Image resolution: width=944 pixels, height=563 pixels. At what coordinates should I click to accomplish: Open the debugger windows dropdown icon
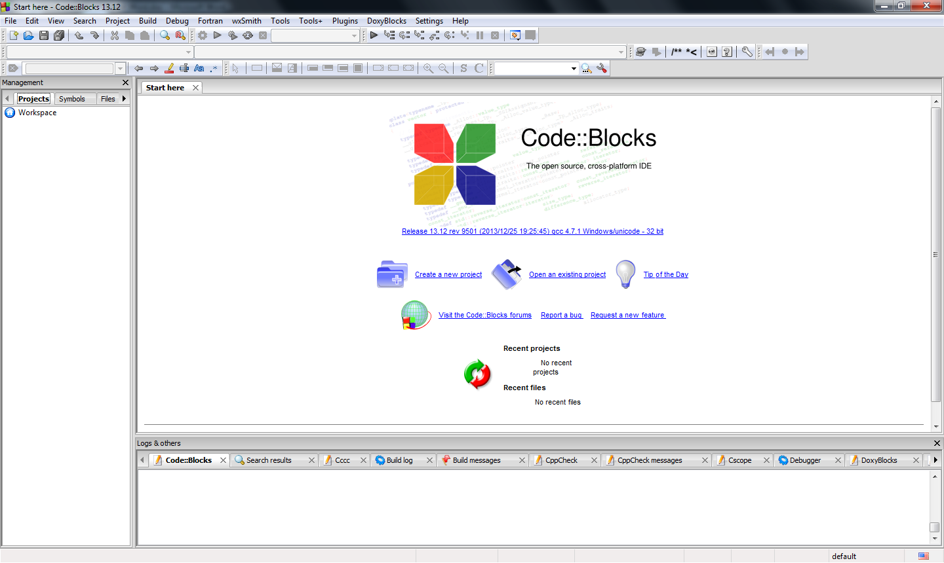515,35
